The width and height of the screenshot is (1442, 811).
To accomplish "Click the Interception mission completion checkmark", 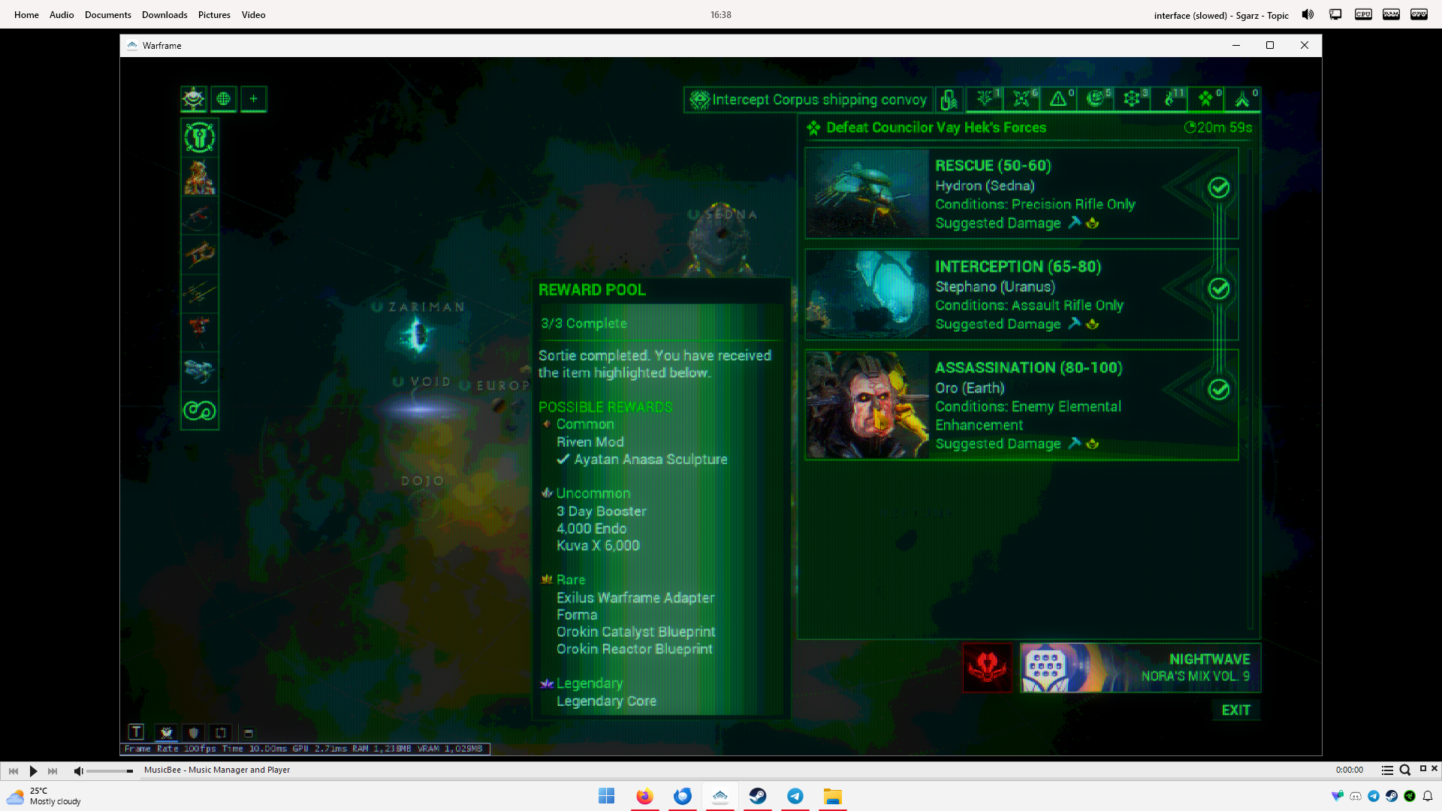I will click(1218, 288).
